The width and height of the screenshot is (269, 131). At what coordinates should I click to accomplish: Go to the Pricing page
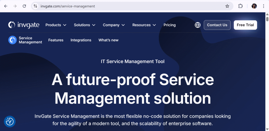pos(169,25)
